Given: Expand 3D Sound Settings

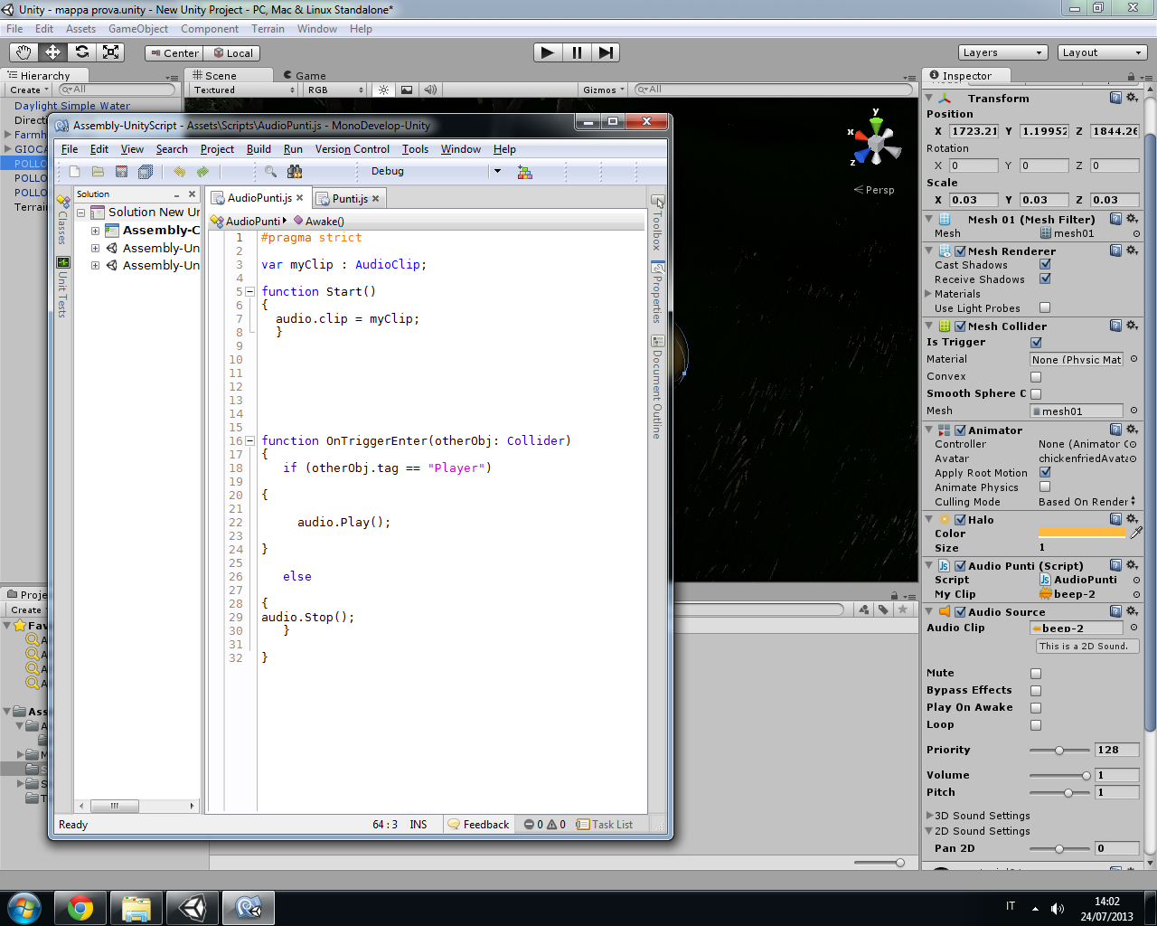Looking at the screenshot, I should (928, 816).
